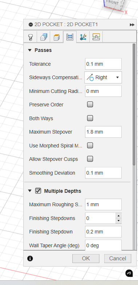Click the OK button
138x285 pixels.
[86, 258]
